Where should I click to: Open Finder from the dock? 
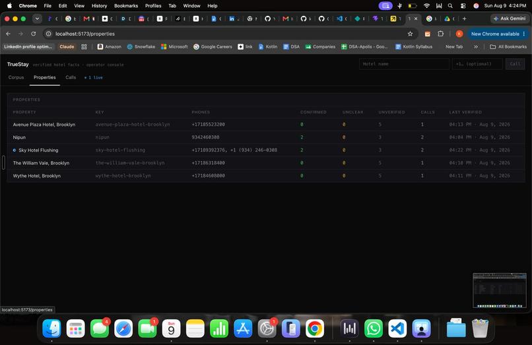point(51,329)
